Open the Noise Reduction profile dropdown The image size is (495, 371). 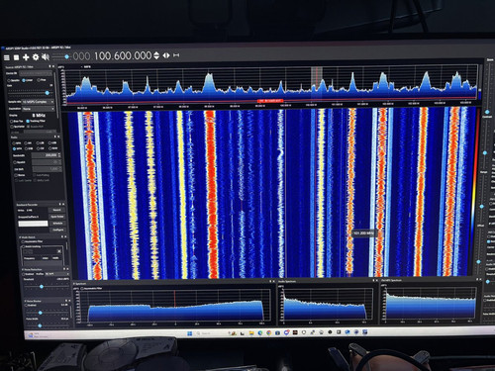click(x=56, y=274)
